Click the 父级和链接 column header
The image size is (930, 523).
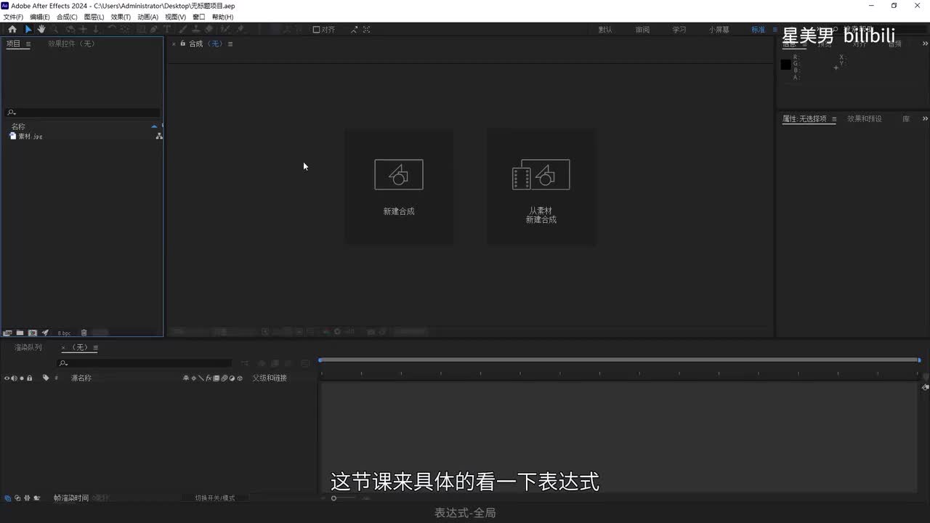coord(270,378)
